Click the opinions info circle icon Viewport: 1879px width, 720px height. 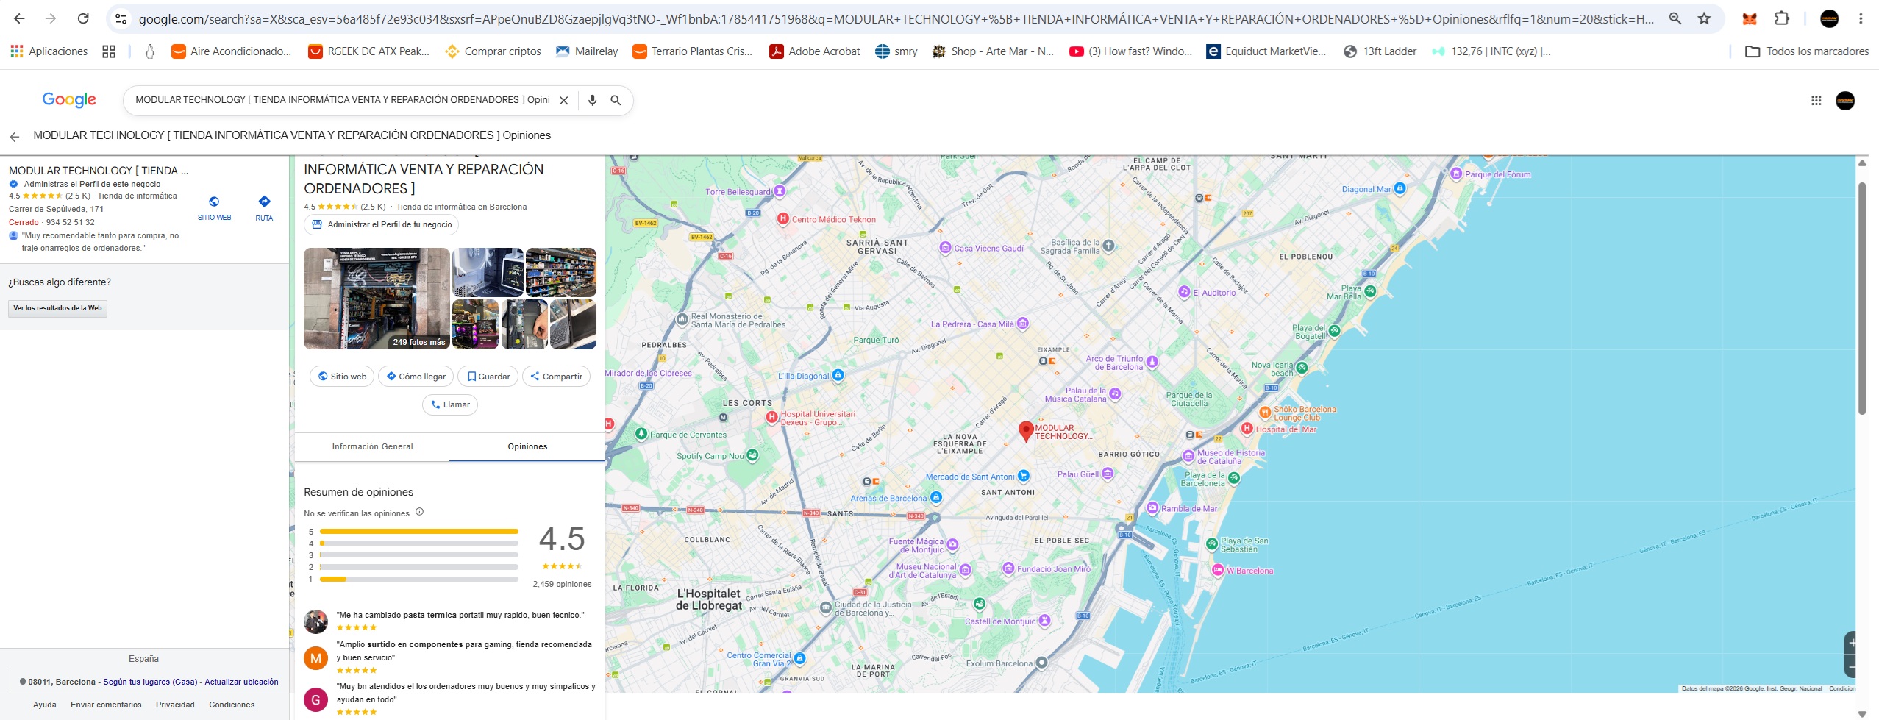point(420,512)
